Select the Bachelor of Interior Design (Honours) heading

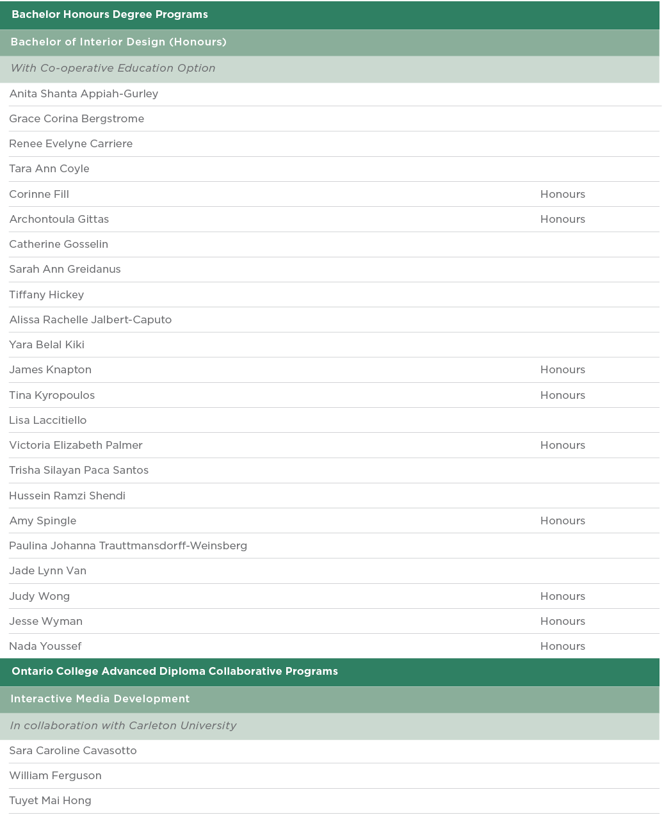[118, 42]
